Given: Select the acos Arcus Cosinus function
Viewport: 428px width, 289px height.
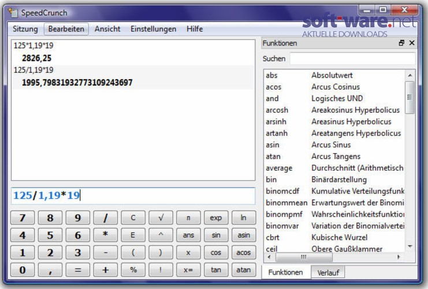Looking at the screenshot, I should pyautogui.click(x=334, y=87).
